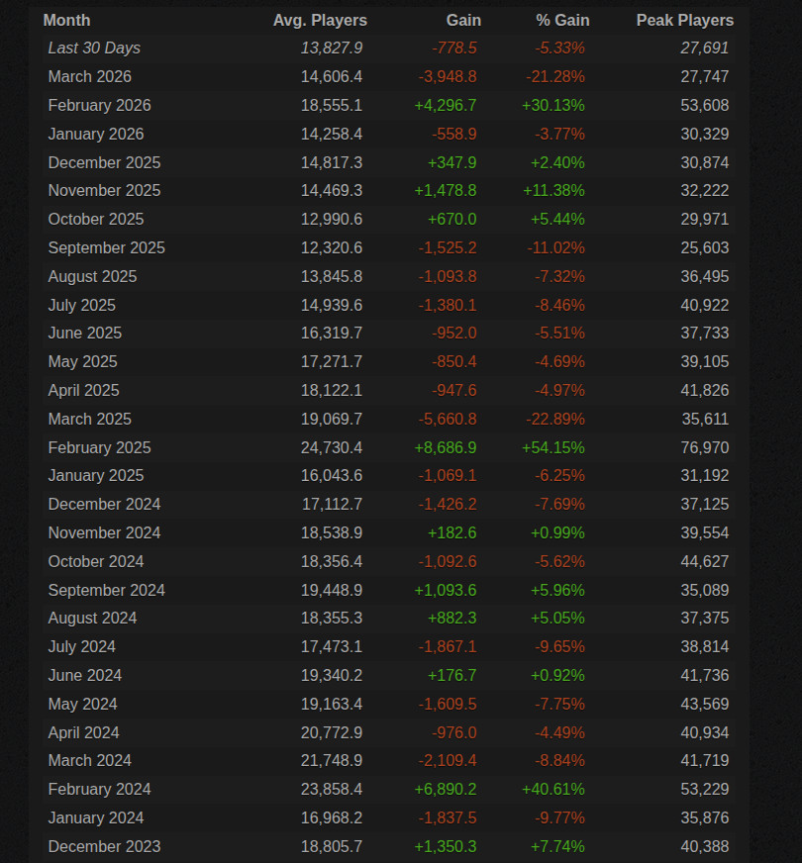
Task: Click the average players value 12,320.6
Action: [x=332, y=247]
